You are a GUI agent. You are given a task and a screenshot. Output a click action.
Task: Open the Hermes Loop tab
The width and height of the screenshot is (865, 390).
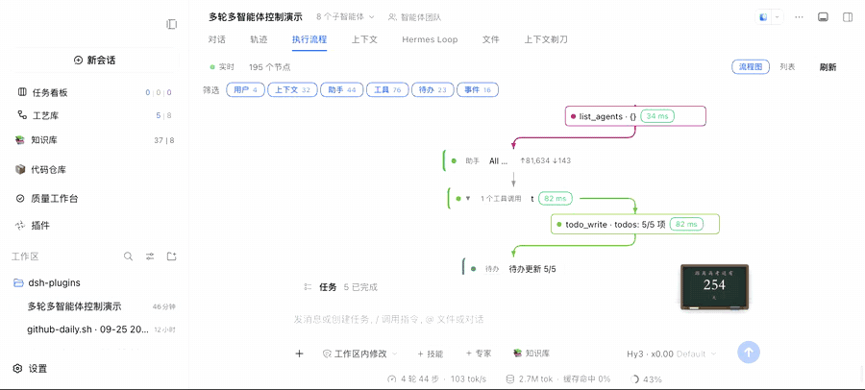[x=430, y=39]
